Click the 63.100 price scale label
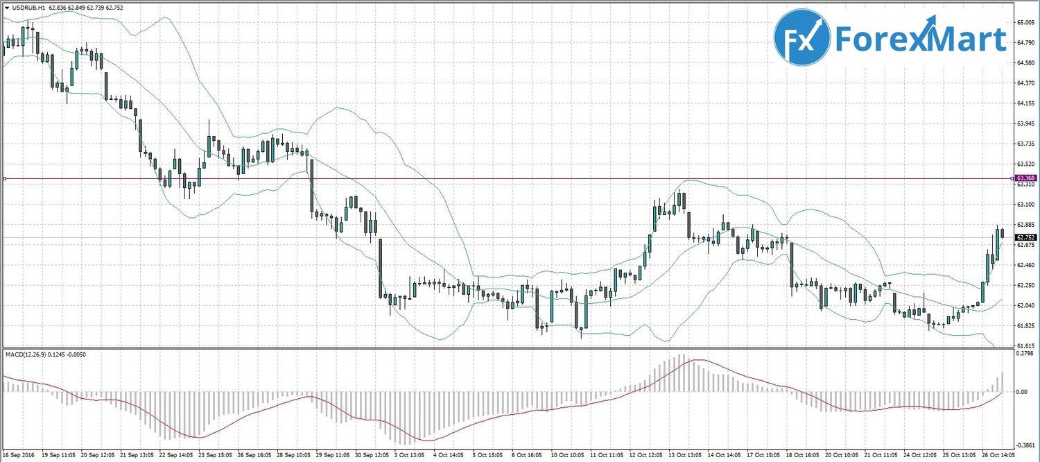Viewport: 1040px width, 462px height. point(1025,205)
